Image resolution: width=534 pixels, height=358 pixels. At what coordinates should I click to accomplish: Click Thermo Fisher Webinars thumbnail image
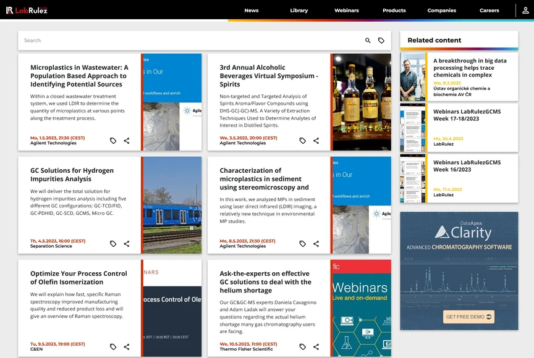(x=362, y=308)
